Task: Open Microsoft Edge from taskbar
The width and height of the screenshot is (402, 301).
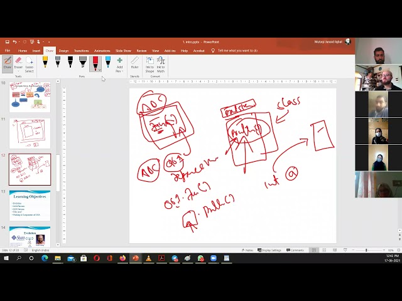Action: click(x=45, y=258)
